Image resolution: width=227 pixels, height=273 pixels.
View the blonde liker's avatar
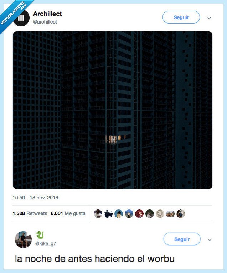(x=160, y=214)
